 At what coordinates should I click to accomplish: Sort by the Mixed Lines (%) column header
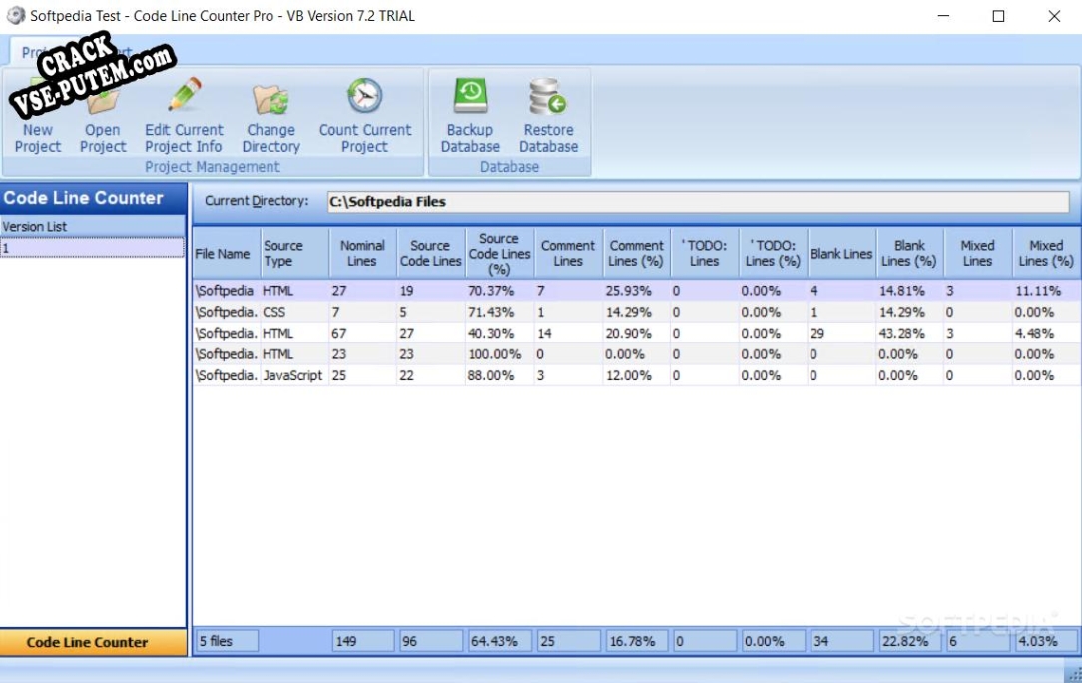[x=1046, y=253]
